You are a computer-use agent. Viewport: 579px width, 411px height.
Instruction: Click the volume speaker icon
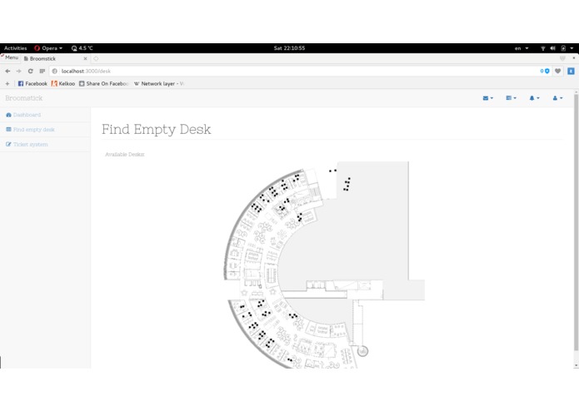(x=553, y=48)
